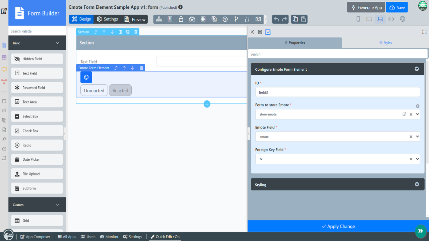
Task: Delete the Emote Form Element via trash icon
Action: click(x=141, y=68)
